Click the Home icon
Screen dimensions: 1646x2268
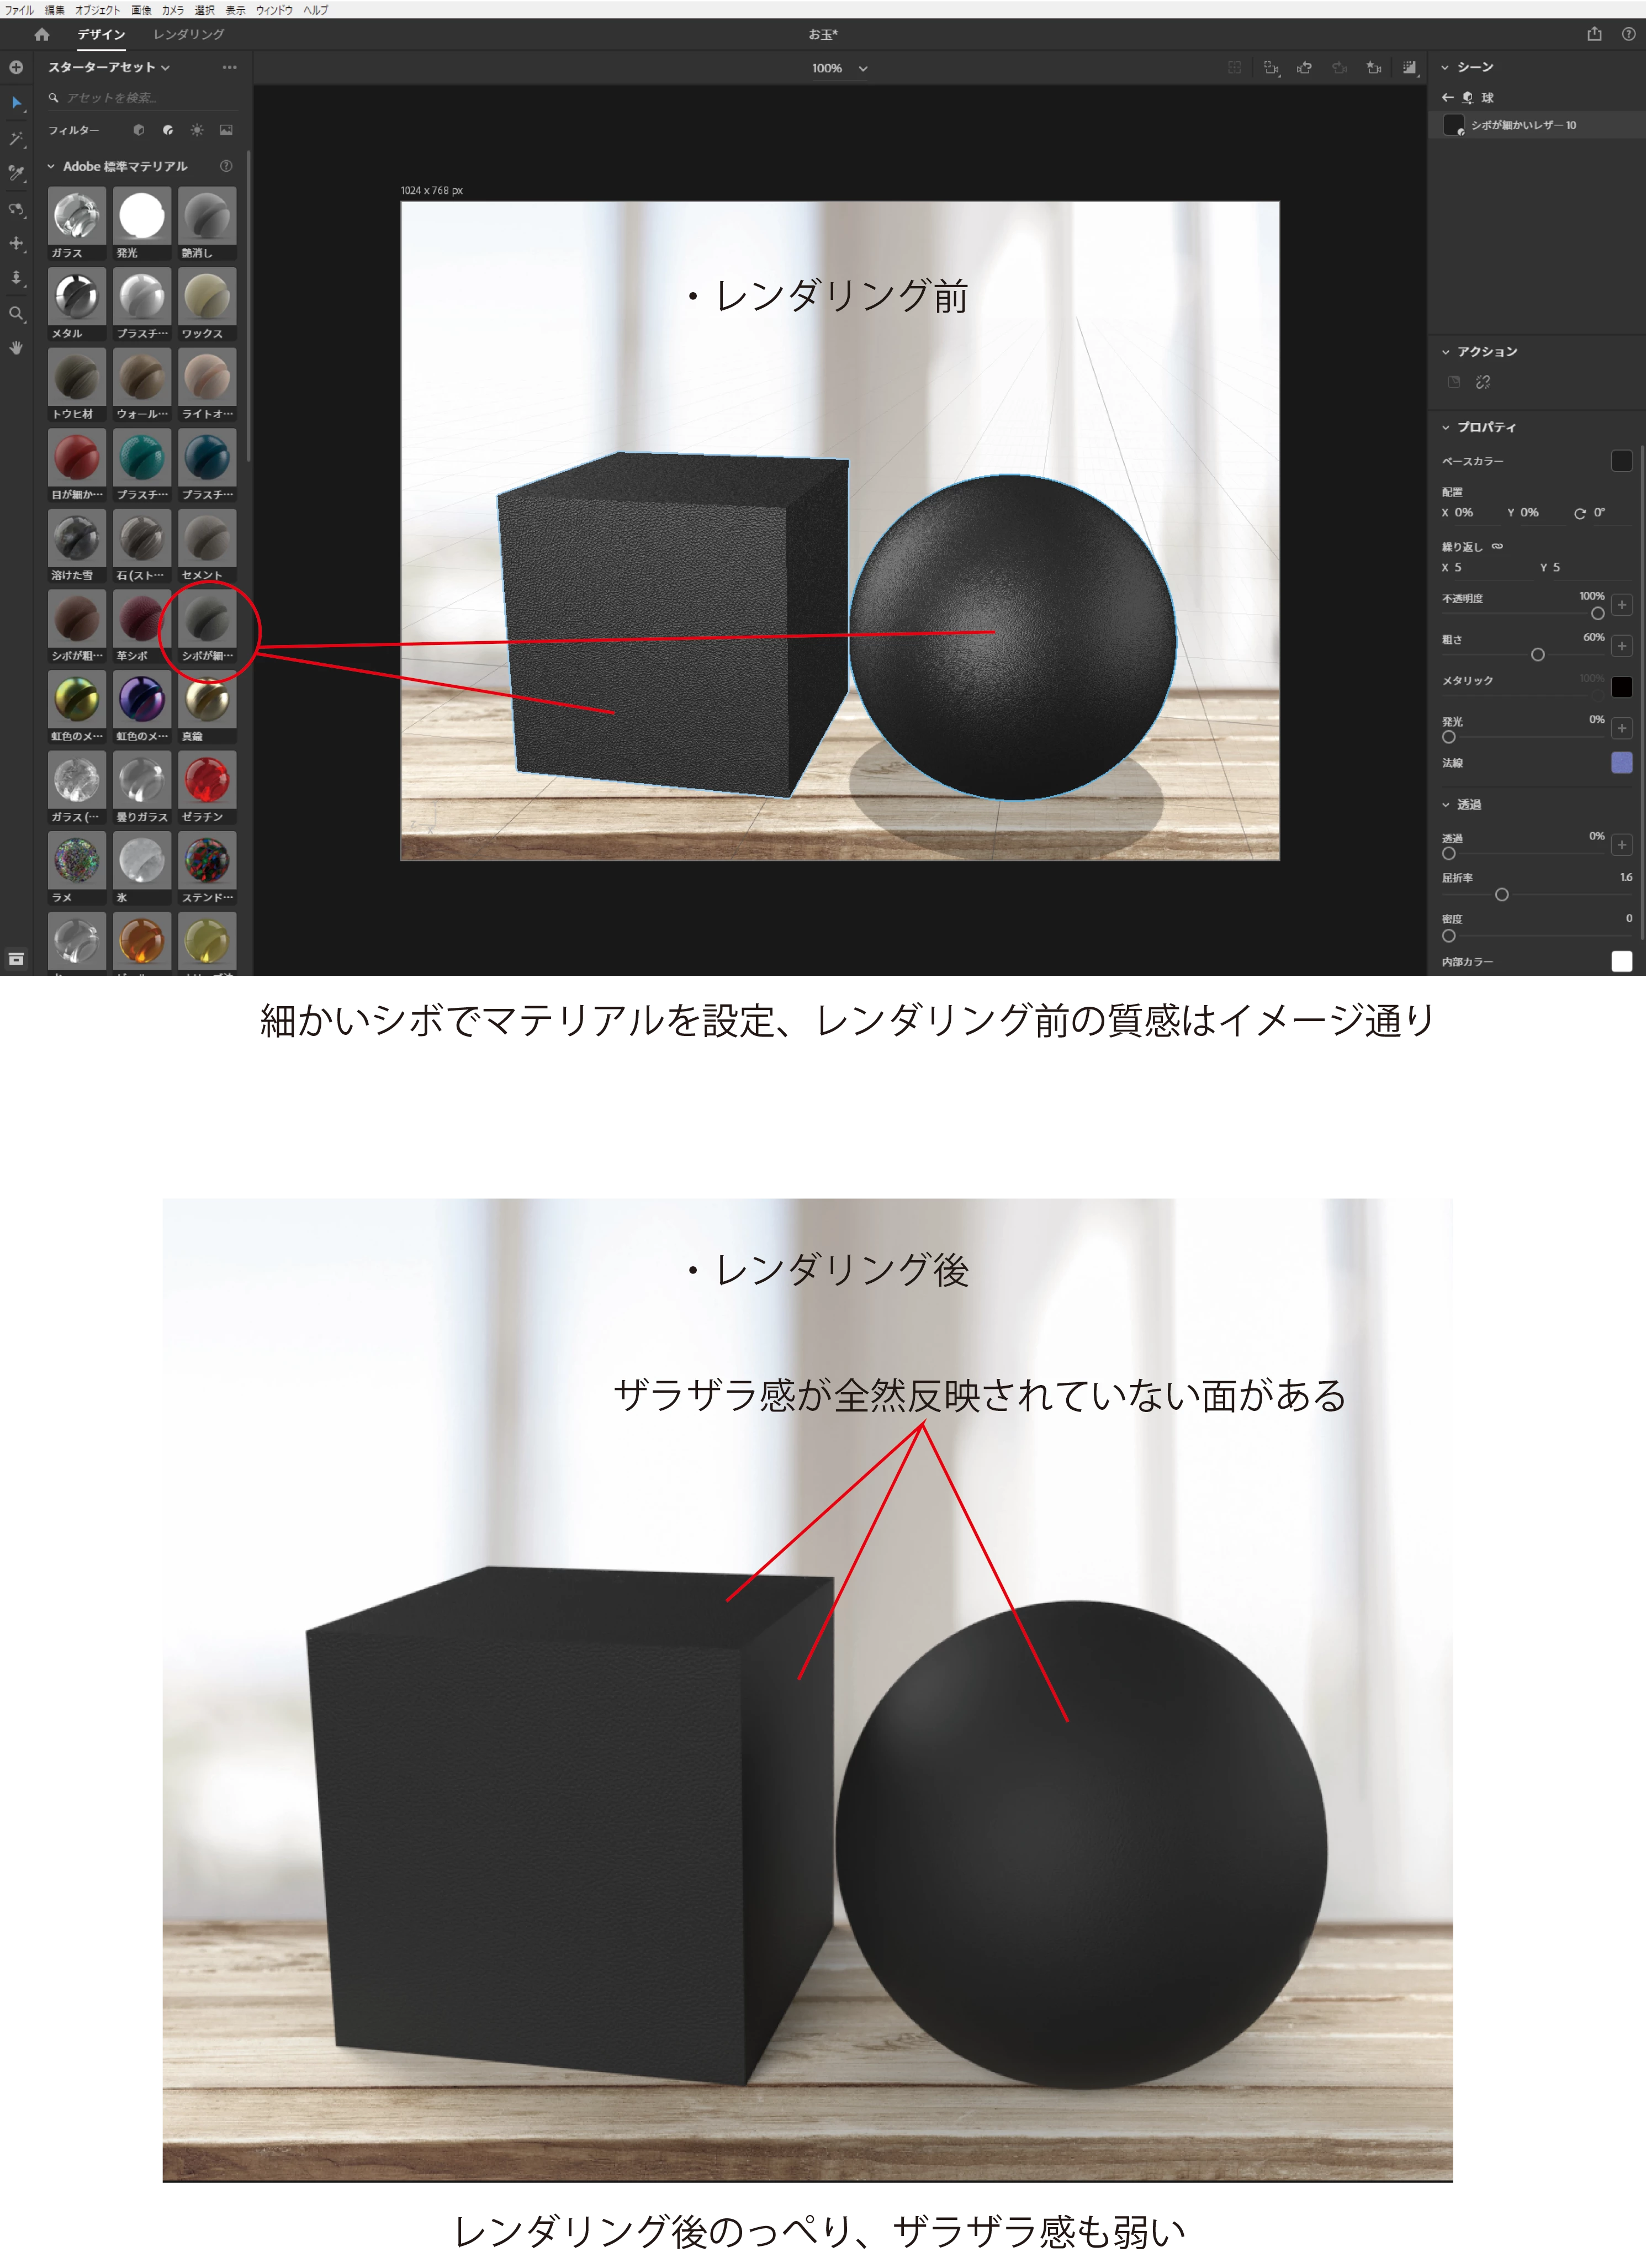41,34
